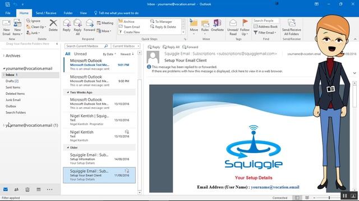Click Reply in the reading pane
This screenshot has width=359, height=201.
[x=154, y=47]
